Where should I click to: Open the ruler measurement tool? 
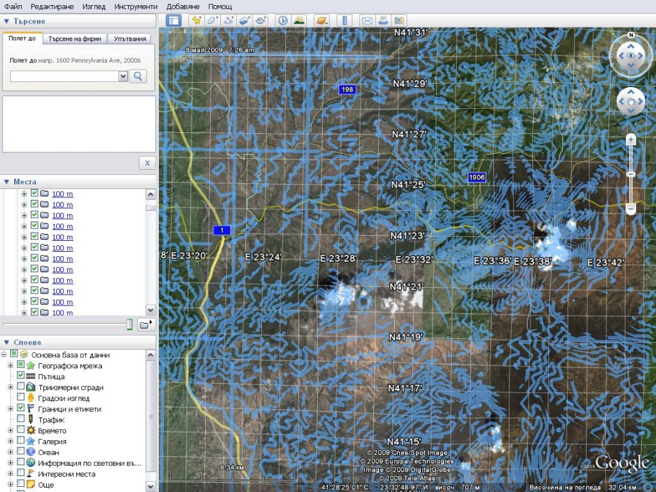coord(345,20)
